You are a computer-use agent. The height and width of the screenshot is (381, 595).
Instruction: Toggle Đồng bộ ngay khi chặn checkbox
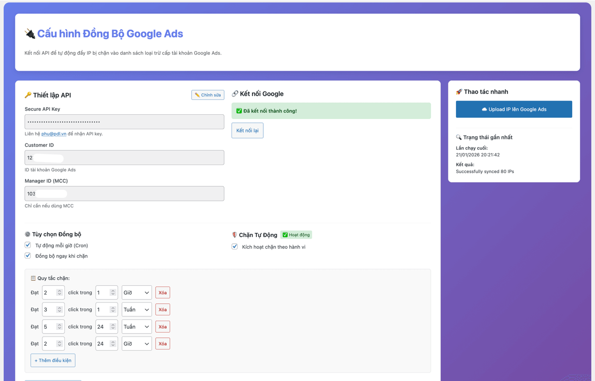point(28,256)
